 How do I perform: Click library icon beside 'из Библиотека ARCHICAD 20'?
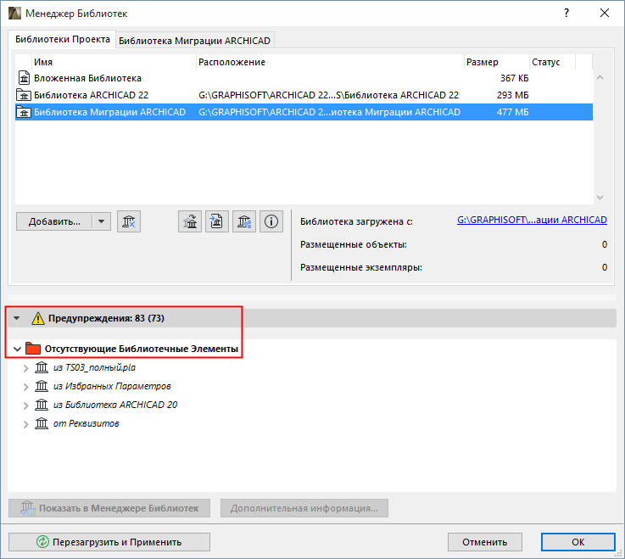tap(42, 405)
